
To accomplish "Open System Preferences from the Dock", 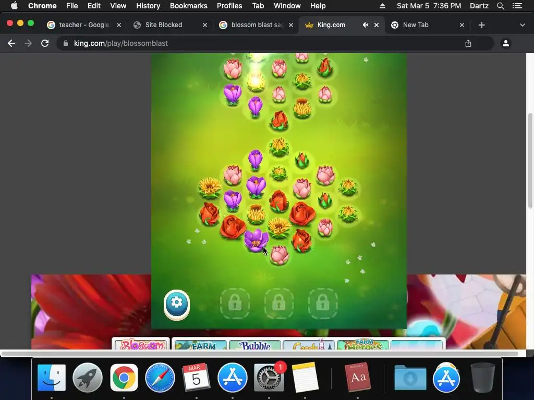I will 269,377.
